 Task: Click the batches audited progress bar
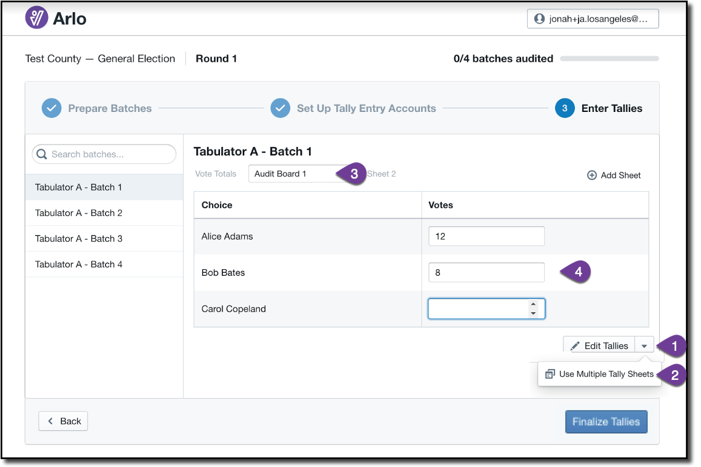click(609, 59)
